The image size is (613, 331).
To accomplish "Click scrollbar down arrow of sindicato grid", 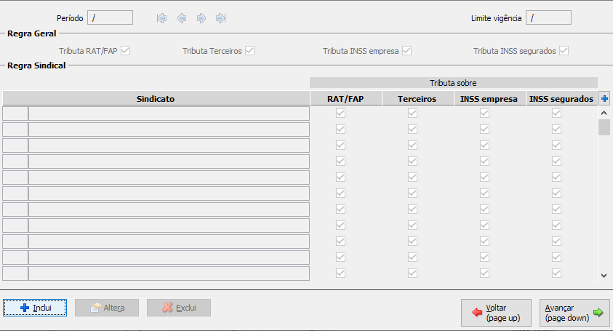I will point(604,276).
